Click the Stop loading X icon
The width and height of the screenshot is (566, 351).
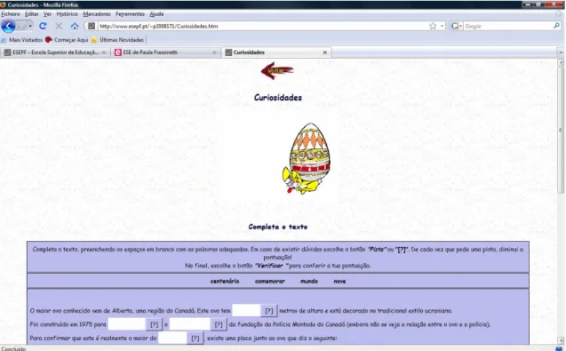[59, 26]
